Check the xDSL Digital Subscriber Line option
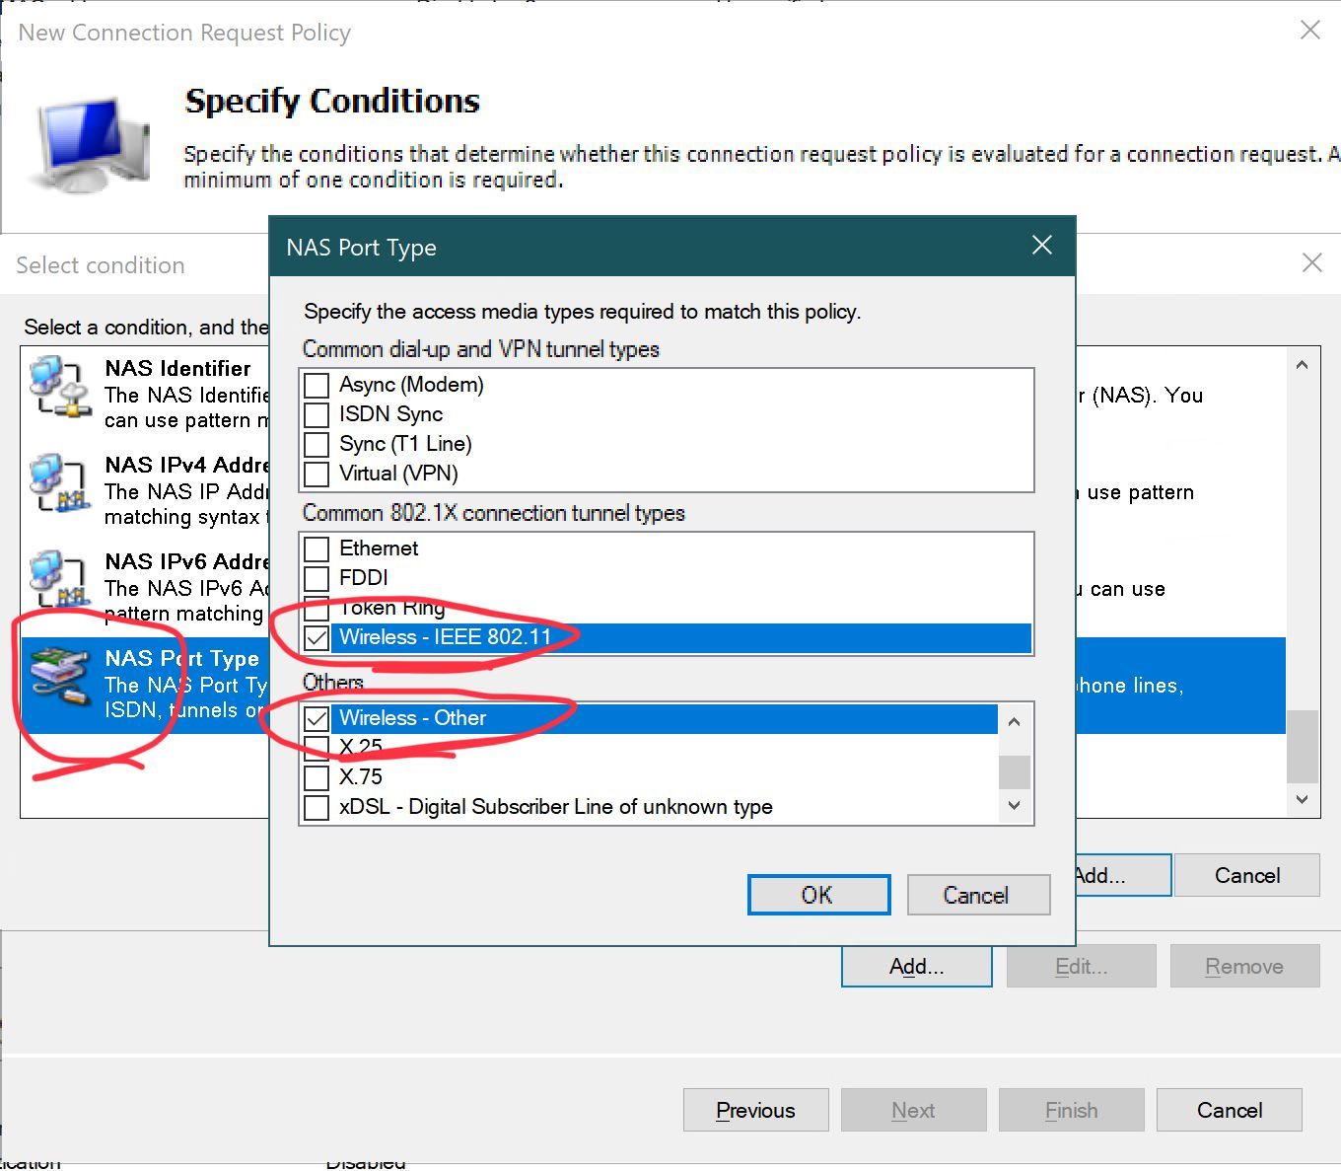 click(317, 807)
